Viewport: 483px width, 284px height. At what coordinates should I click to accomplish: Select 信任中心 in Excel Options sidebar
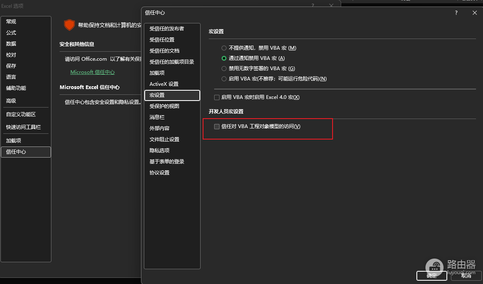(x=26, y=152)
